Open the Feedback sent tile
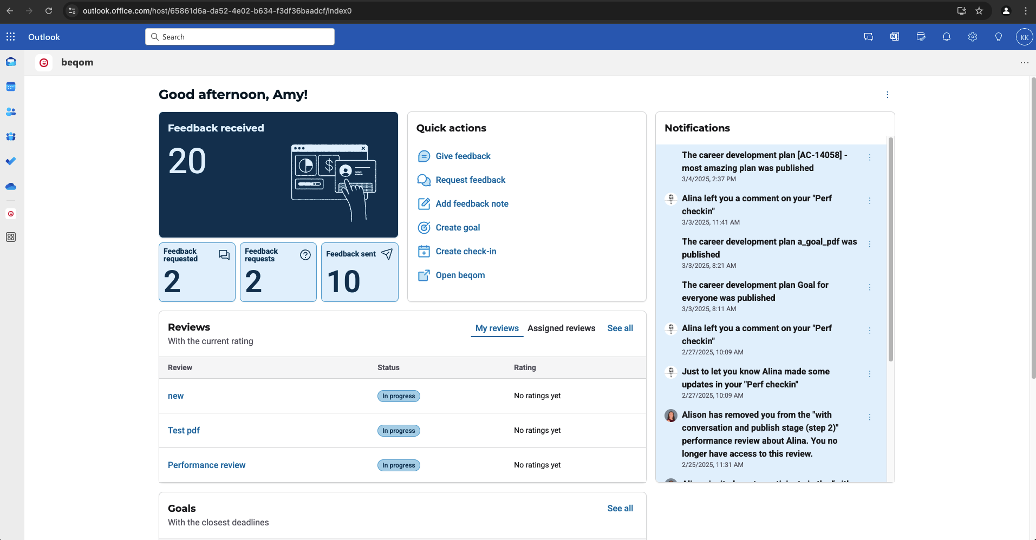Screen dimensions: 1036x540 coord(360,272)
